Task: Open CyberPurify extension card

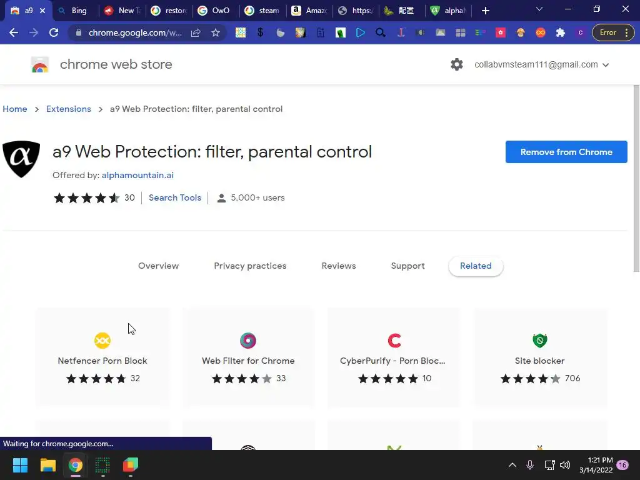Action: pos(394,357)
